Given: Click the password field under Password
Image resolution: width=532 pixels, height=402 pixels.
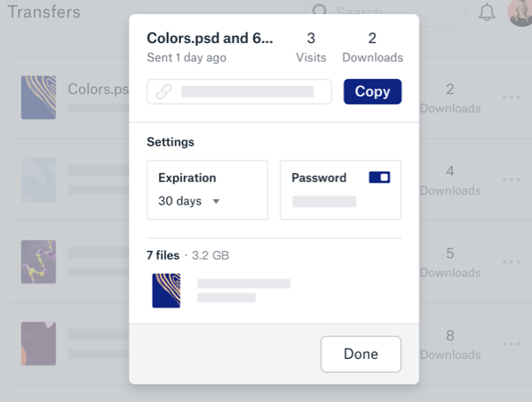Looking at the screenshot, I should click(324, 202).
